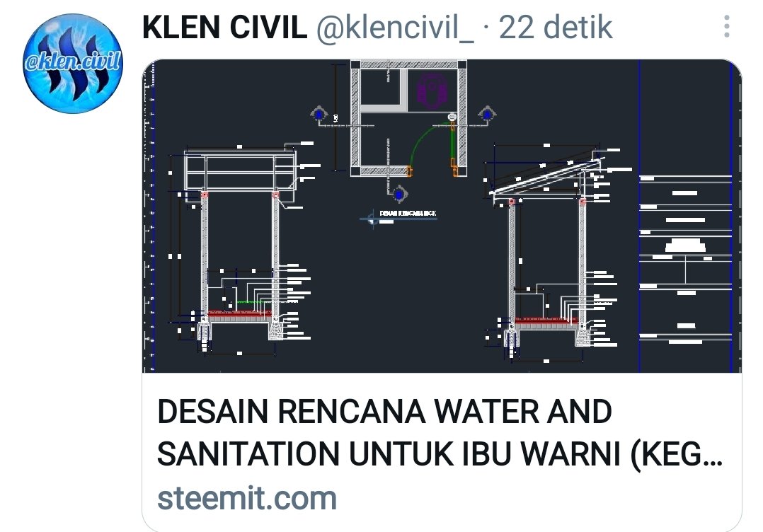Screen dimensions: 763x532
Task: Click the vertical ruler strip along drawing edge
Action: pyautogui.click(x=149, y=216)
